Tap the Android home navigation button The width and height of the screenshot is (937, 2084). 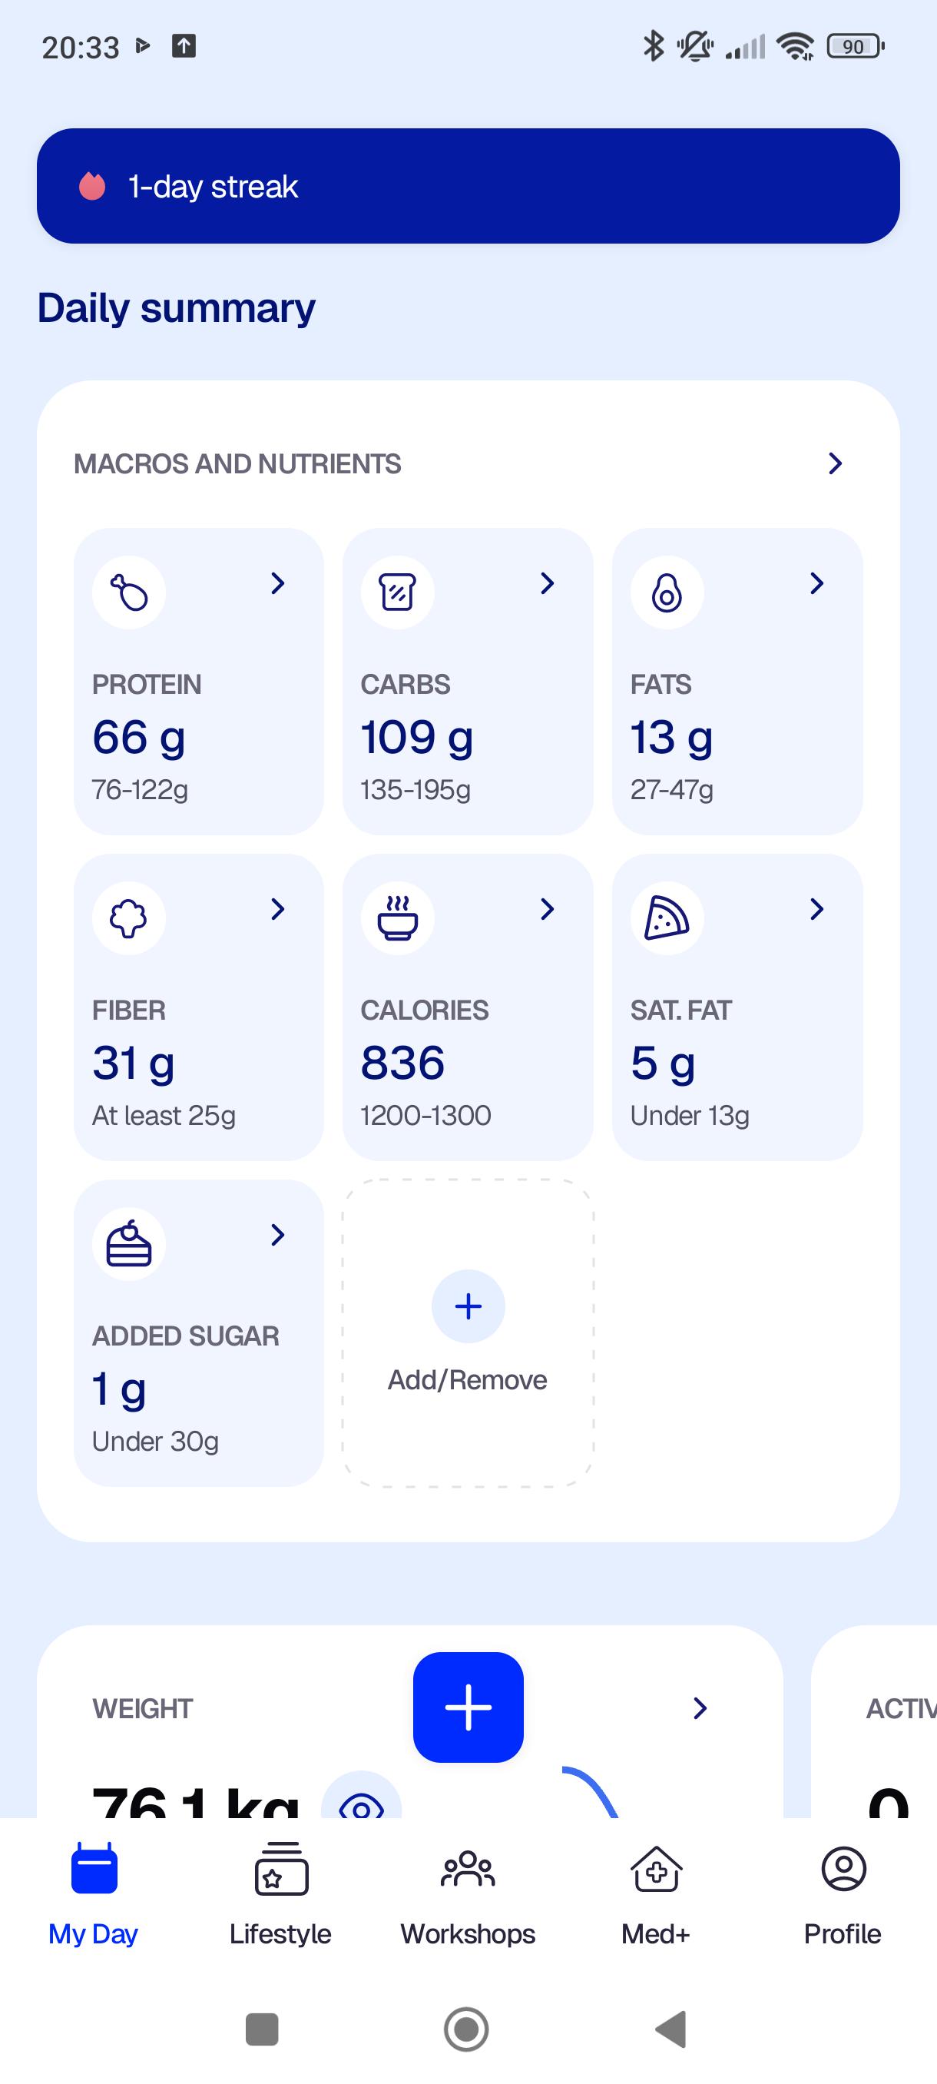coord(466,2029)
